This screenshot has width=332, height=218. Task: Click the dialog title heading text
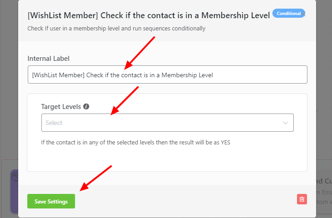pyautogui.click(x=149, y=15)
